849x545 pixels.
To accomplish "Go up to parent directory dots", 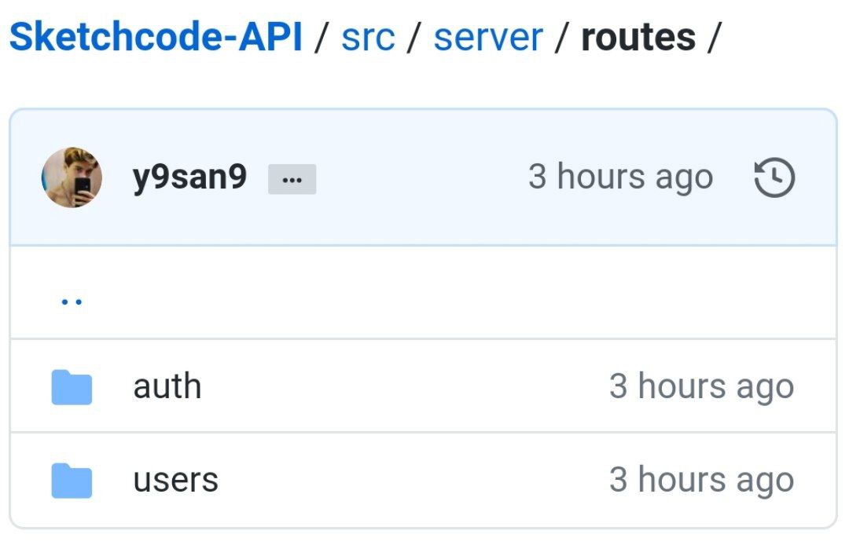I will (x=72, y=300).
